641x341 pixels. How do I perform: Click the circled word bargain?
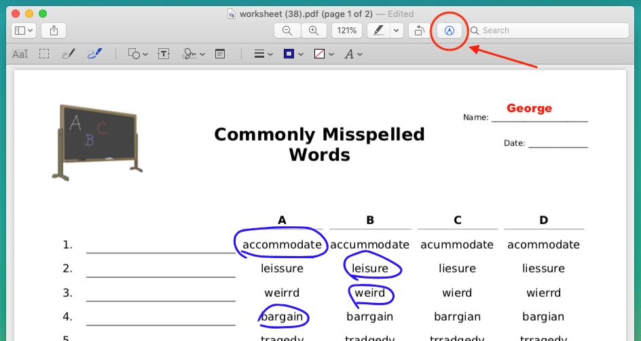(282, 317)
